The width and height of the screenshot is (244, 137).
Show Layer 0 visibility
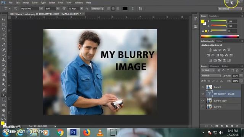click(202, 107)
